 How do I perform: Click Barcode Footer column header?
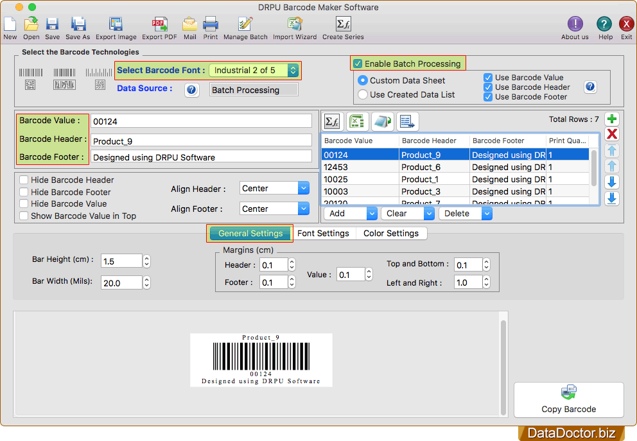click(x=508, y=141)
